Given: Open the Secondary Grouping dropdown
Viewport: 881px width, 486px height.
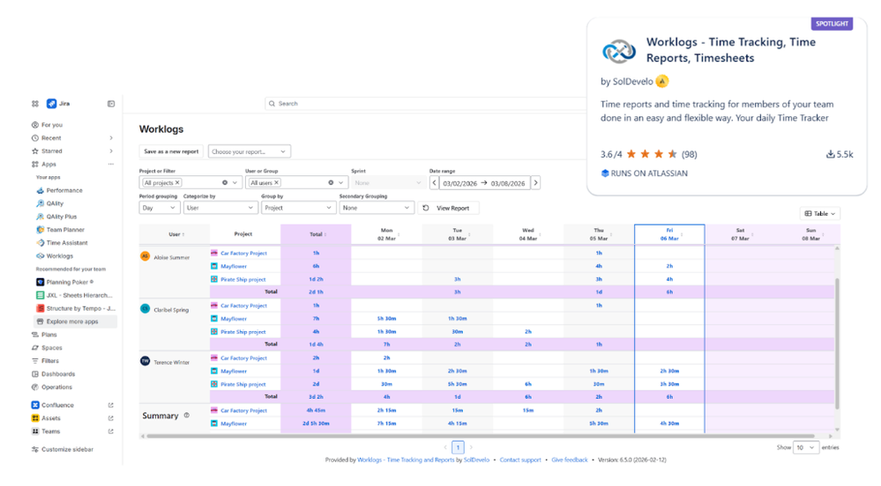Looking at the screenshot, I should (377, 208).
